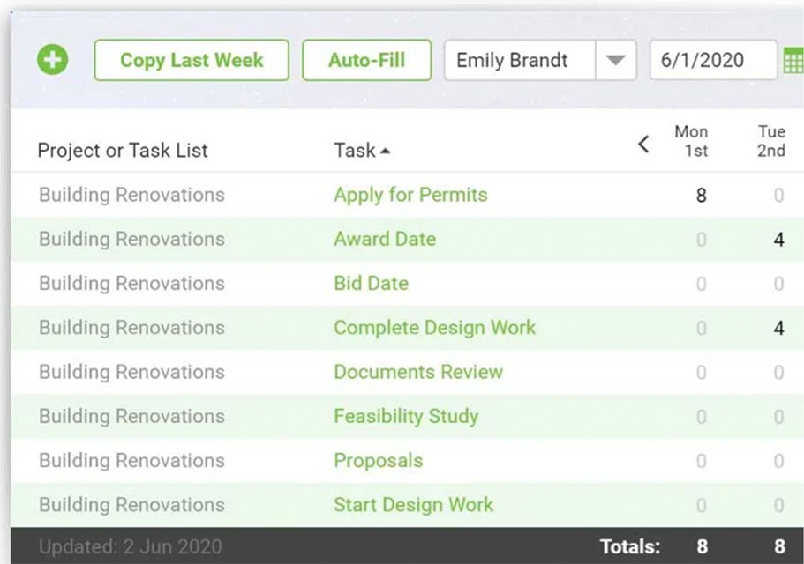The image size is (804, 564).
Task: Click Monday hours cell for Complete Design Work
Action: (x=701, y=328)
